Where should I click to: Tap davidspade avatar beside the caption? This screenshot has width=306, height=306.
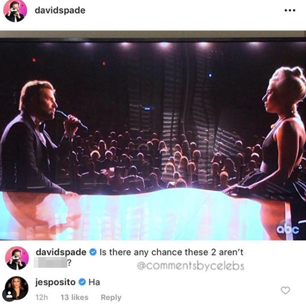tap(17, 258)
